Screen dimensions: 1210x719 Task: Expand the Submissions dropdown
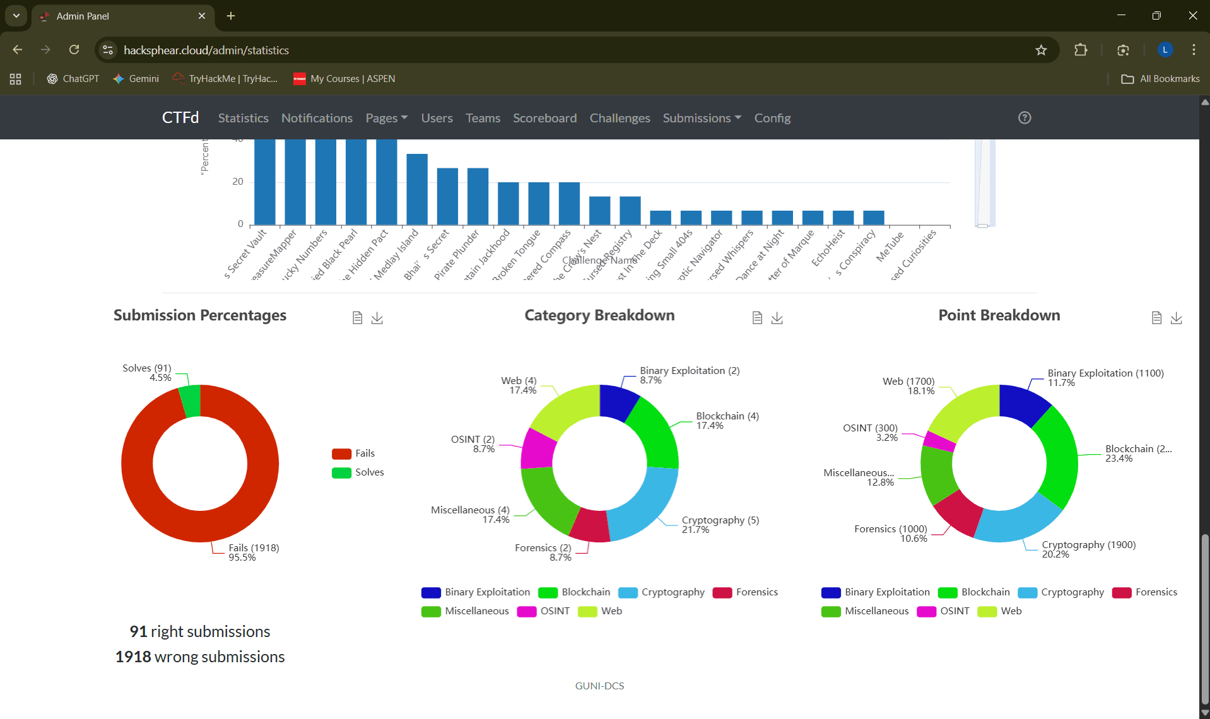[x=701, y=118]
